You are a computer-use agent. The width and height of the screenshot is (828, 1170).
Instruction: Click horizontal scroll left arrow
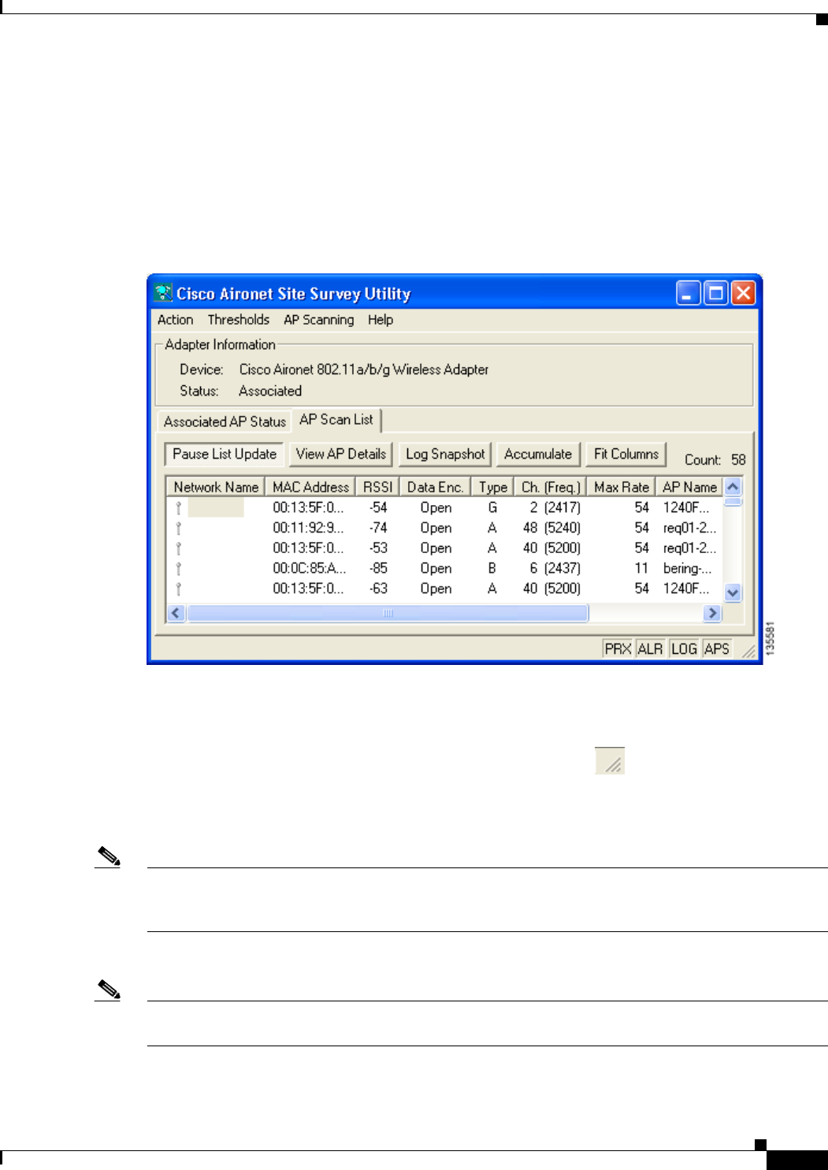[x=176, y=613]
